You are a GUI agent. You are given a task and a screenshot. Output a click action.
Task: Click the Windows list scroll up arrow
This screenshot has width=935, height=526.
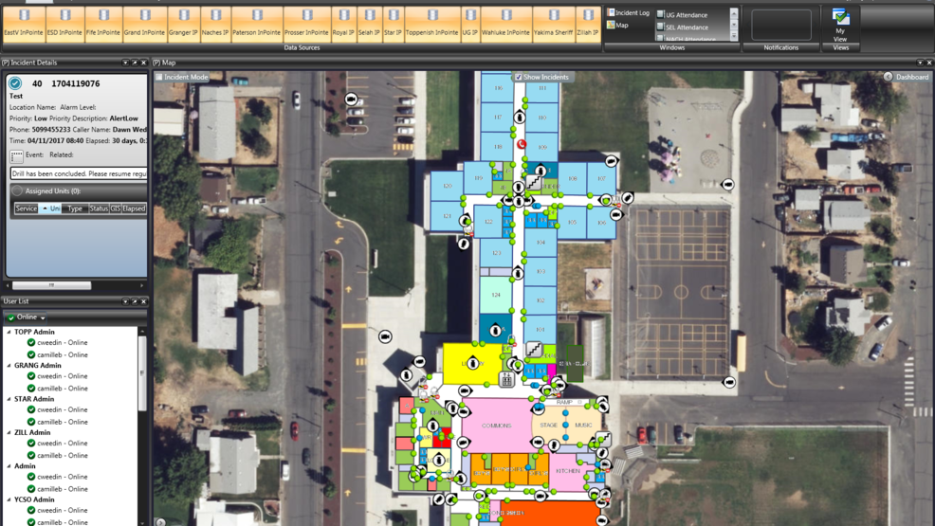(x=733, y=12)
